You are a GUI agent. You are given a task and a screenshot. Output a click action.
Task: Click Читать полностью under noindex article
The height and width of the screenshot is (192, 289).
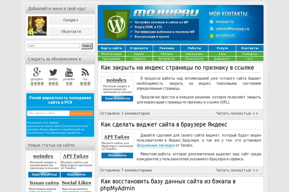[x=237, y=114]
